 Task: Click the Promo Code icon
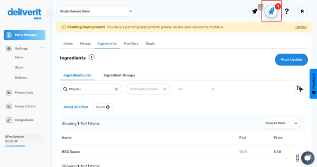pyautogui.click(x=9, y=92)
